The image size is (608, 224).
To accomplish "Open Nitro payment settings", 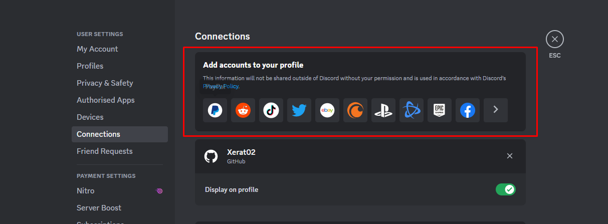I will pos(86,191).
